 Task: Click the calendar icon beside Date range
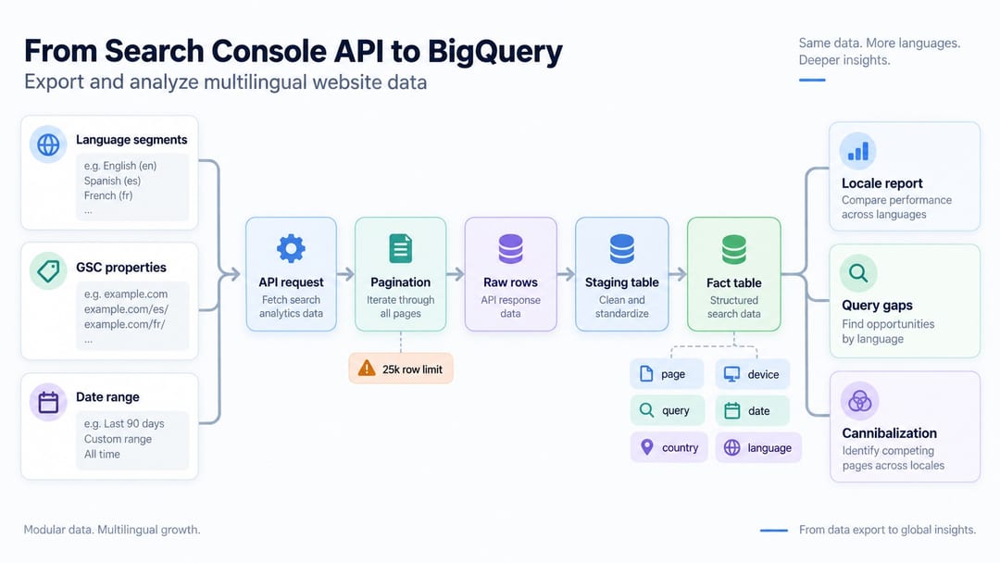coord(48,402)
